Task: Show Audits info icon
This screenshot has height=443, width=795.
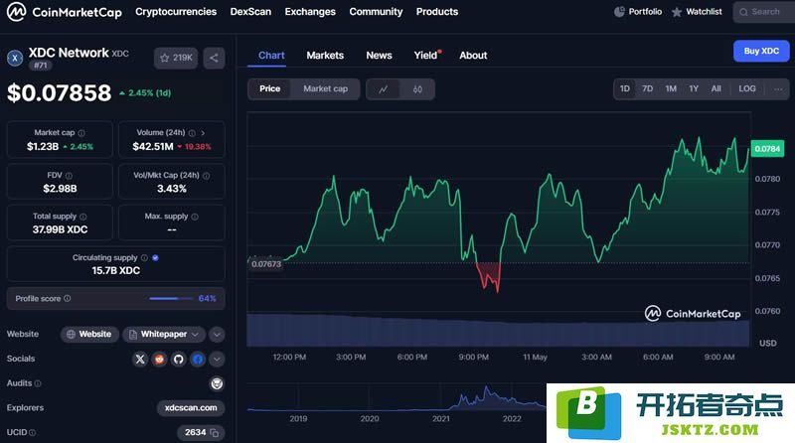Action: 38,383
